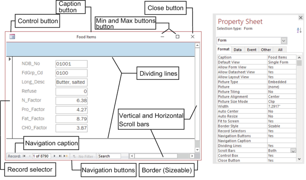Viewport: 306px width, 180px height.
Task: Maximize the Food Items form window
Action: 177,37
